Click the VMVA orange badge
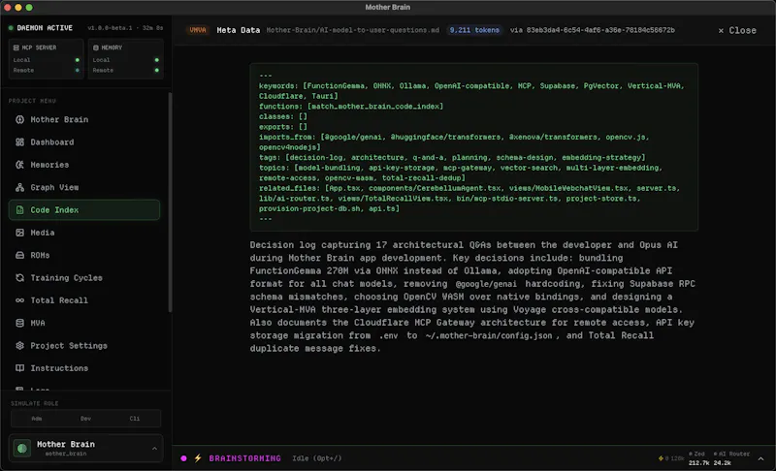This screenshot has height=471, width=776. [198, 30]
